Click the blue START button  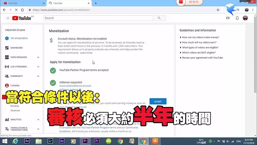158,101
